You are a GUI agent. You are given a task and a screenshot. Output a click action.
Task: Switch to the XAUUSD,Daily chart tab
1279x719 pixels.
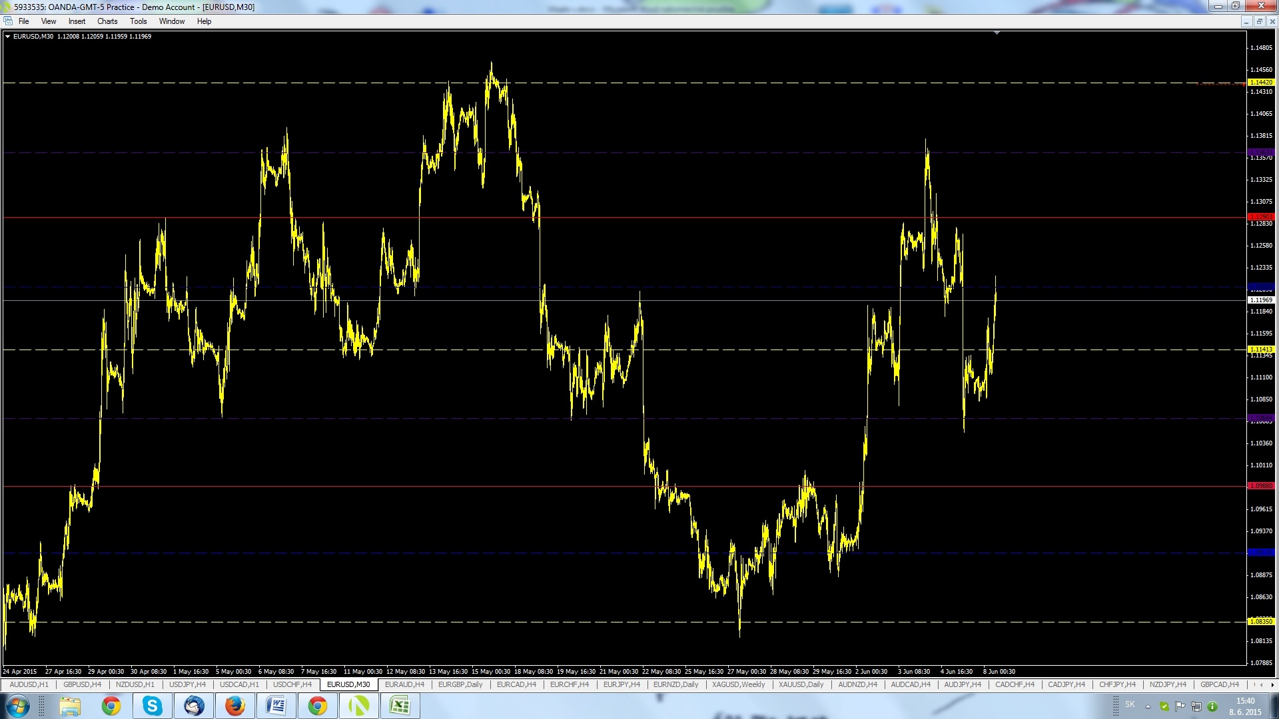(801, 684)
